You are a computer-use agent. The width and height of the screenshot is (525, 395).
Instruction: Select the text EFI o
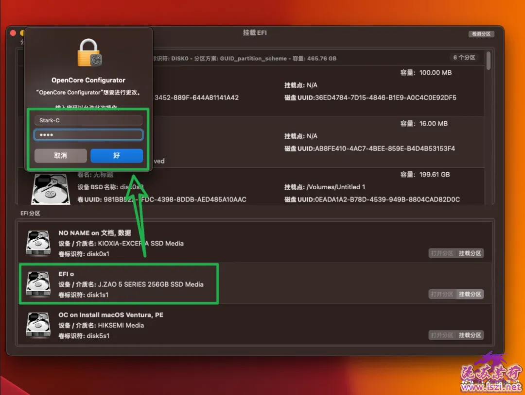click(x=66, y=274)
